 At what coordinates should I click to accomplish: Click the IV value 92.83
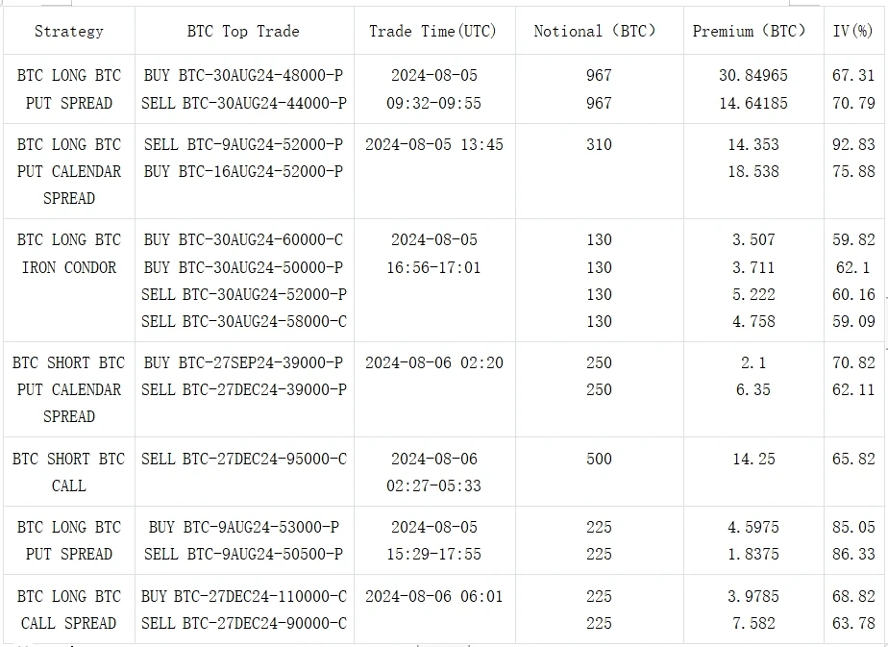coord(853,144)
